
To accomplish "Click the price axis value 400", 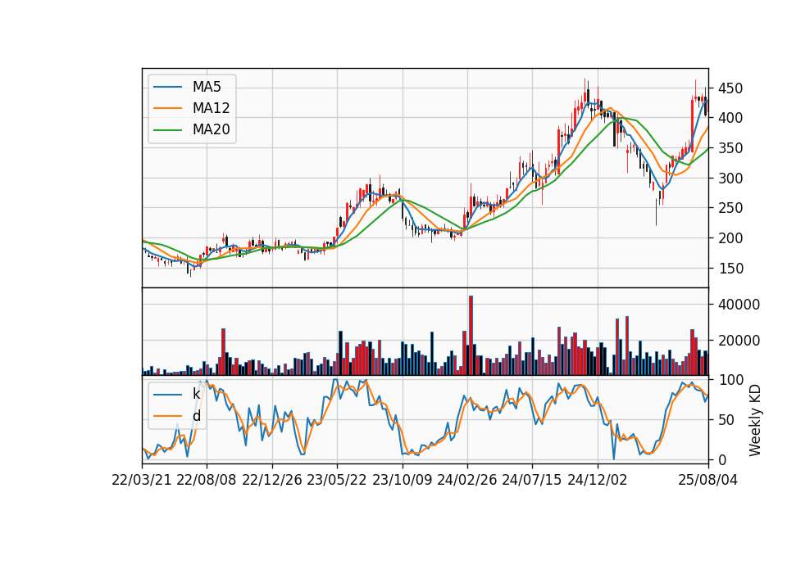I will click(x=730, y=118).
